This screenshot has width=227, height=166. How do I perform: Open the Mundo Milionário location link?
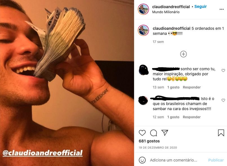coord(166,12)
